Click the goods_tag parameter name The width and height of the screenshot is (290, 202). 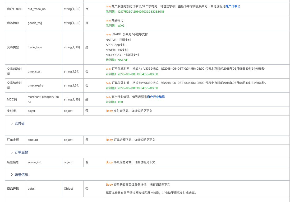(35, 23)
